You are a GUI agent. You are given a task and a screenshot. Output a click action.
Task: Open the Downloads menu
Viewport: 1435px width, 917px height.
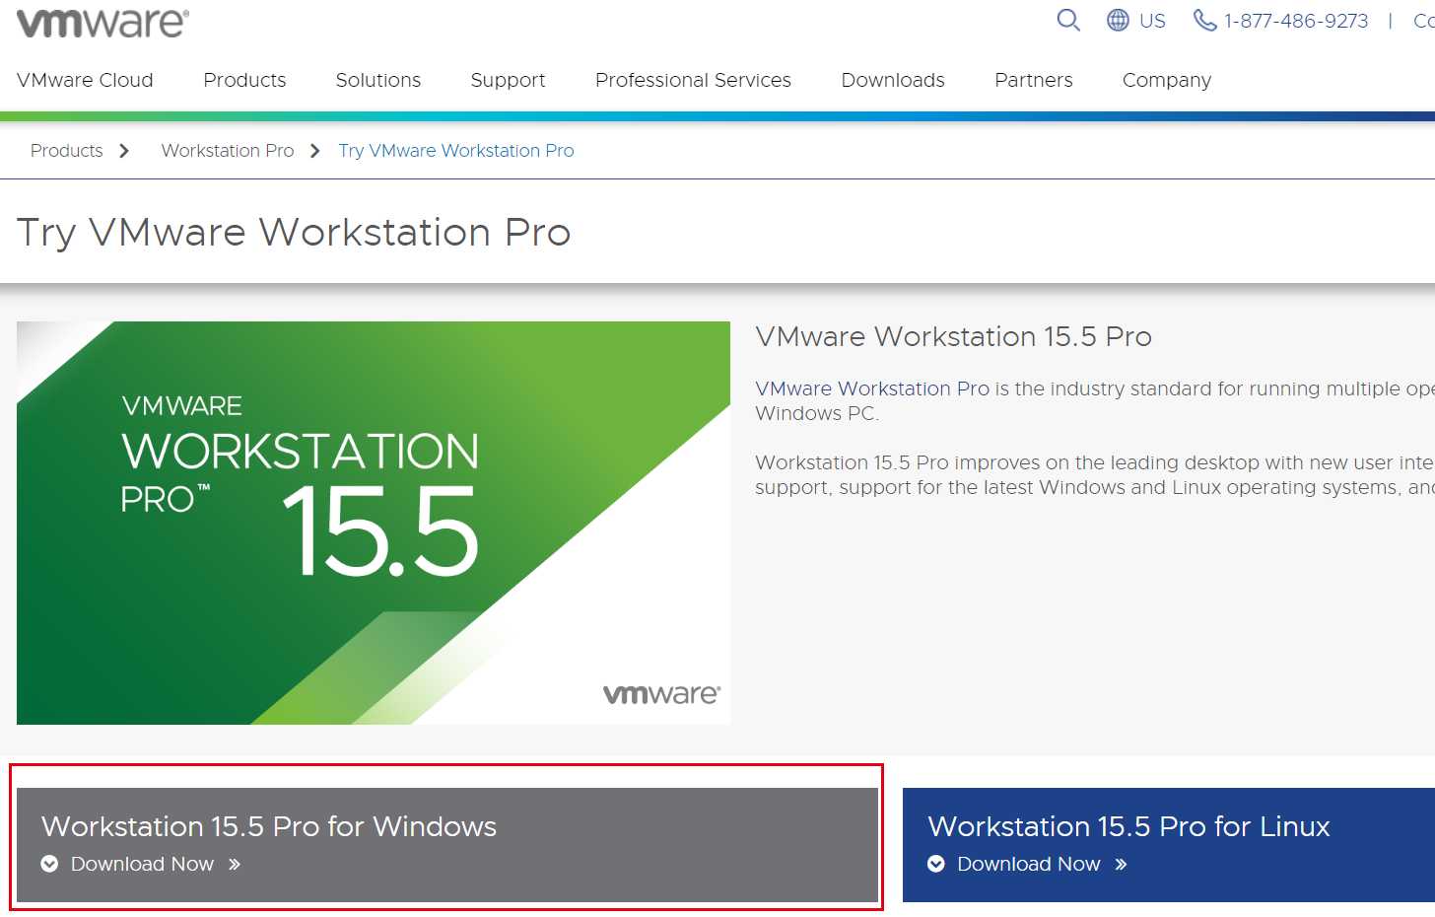coord(893,80)
